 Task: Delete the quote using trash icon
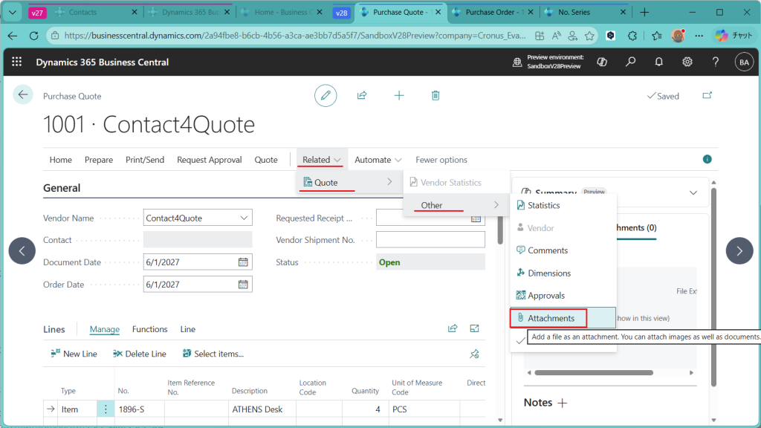(x=435, y=95)
